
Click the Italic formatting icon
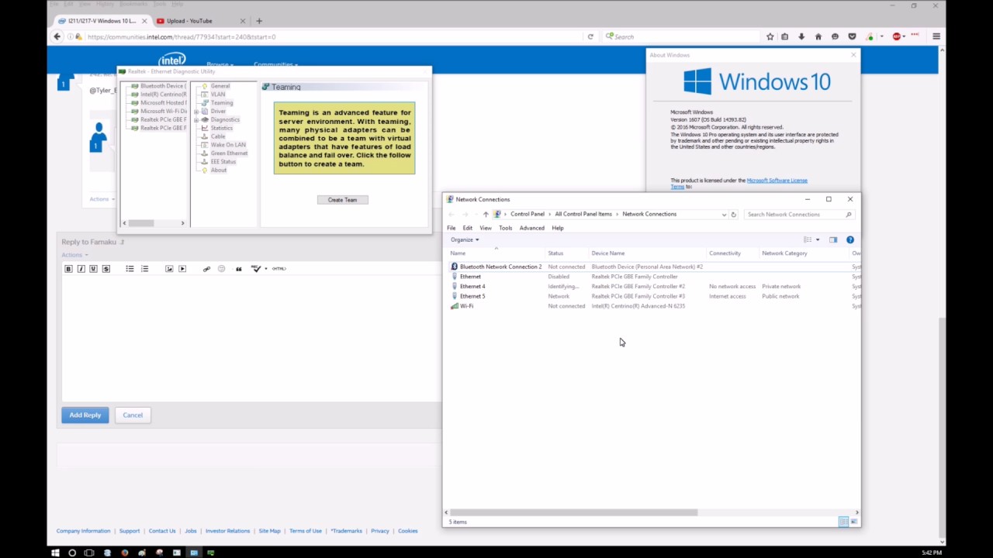(x=81, y=269)
